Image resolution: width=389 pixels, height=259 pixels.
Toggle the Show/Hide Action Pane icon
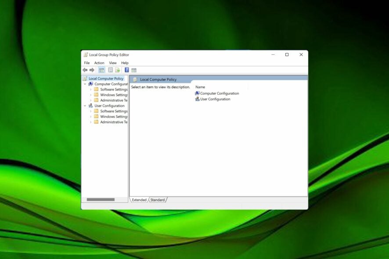tap(134, 70)
